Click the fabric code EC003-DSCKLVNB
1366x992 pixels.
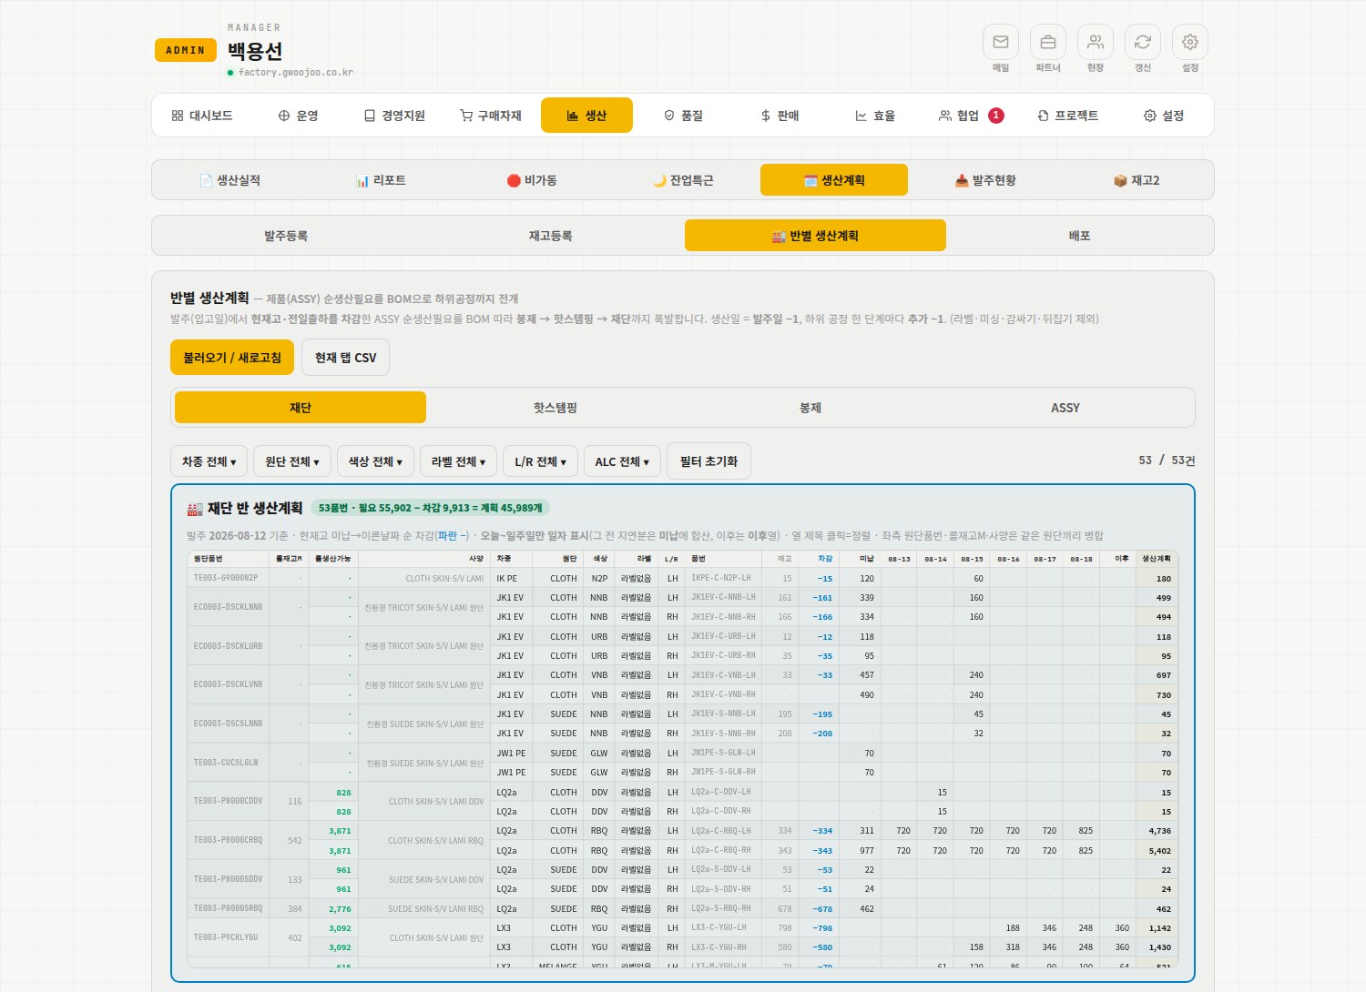(228, 684)
